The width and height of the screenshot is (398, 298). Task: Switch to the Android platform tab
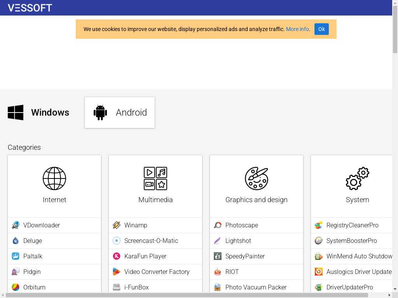(x=120, y=113)
